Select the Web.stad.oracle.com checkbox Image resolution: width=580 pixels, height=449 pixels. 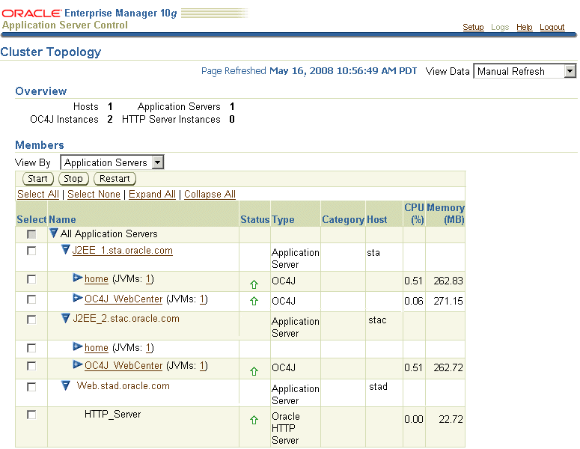click(32, 387)
